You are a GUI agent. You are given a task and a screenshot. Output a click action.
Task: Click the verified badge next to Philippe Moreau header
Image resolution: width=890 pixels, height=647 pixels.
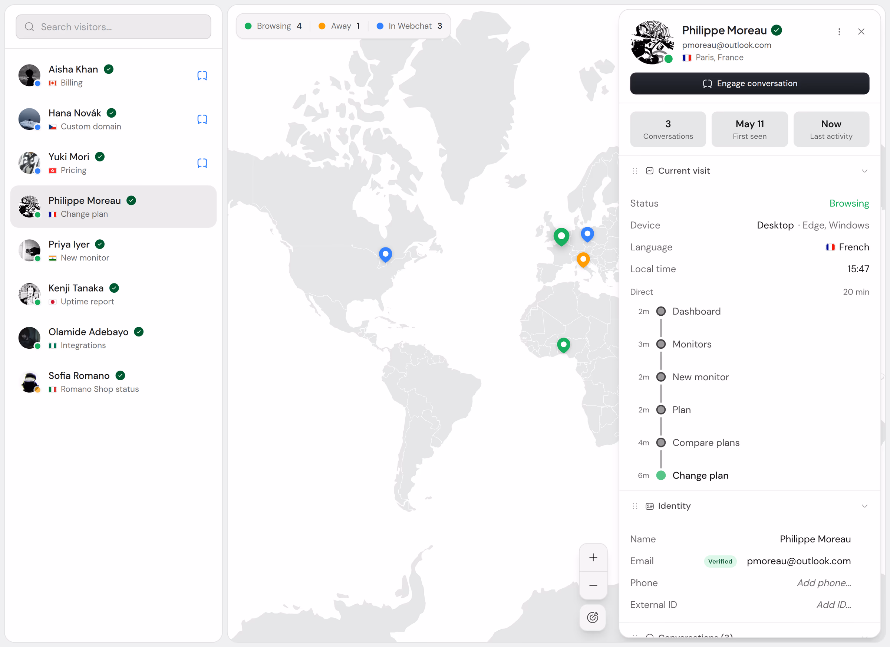[x=777, y=30]
